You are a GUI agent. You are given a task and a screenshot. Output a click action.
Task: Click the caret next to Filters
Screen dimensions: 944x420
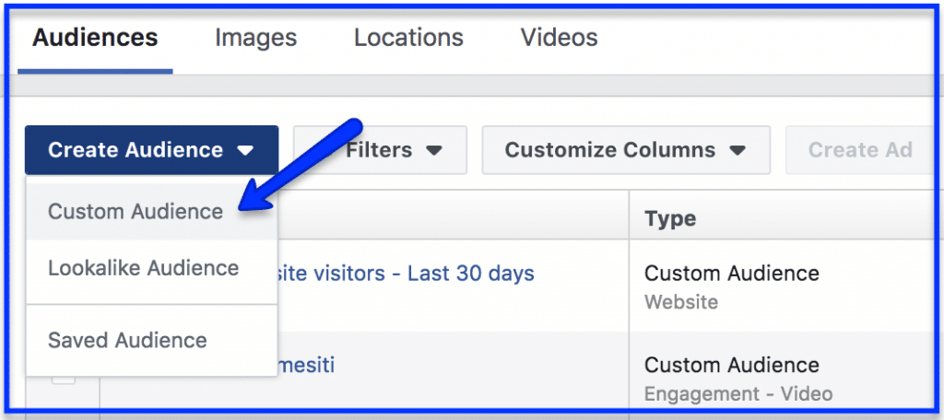tap(434, 150)
